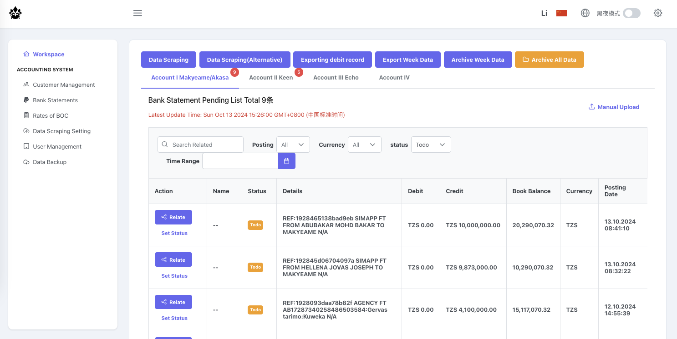Toggle the hamburger sidebar menu icon
This screenshot has width=677, height=339.
click(137, 13)
